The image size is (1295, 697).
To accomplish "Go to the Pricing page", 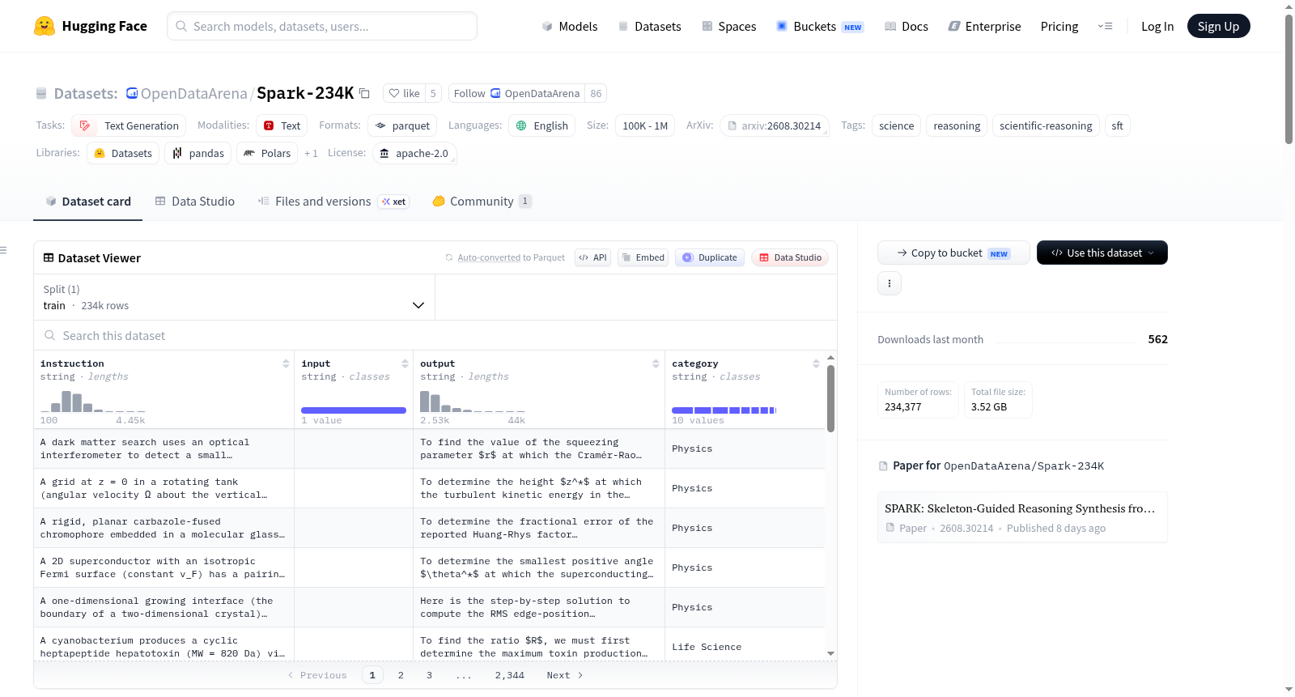I will 1059,26.
